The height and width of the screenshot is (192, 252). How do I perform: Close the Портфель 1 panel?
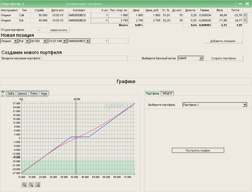click(x=247, y=4)
